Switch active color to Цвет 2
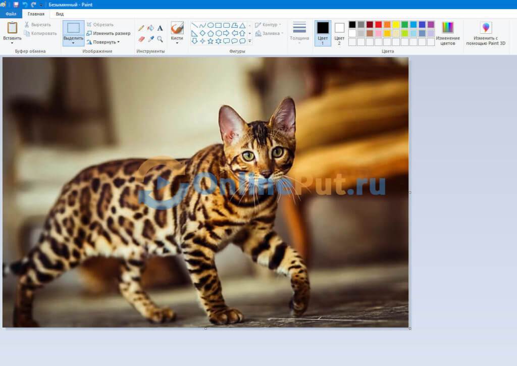This screenshot has width=517, height=366. tap(339, 33)
